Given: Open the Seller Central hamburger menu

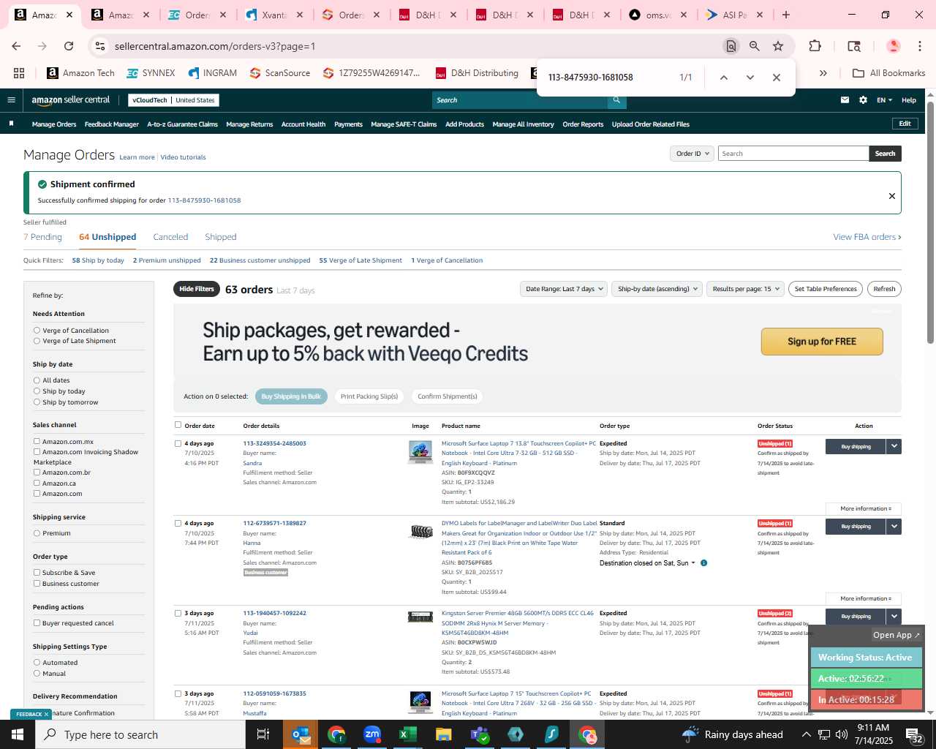Looking at the screenshot, I should pos(11,100).
